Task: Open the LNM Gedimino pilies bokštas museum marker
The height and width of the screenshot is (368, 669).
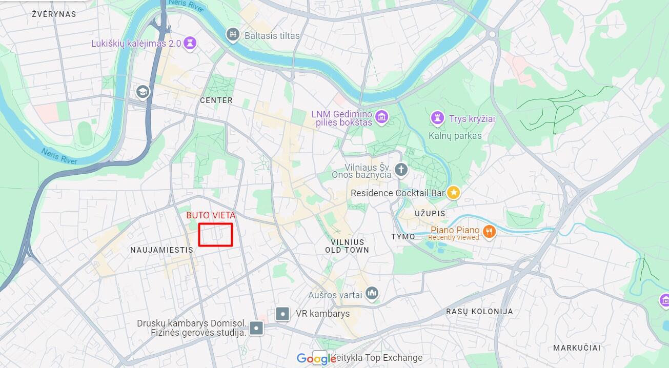Action: click(x=380, y=117)
